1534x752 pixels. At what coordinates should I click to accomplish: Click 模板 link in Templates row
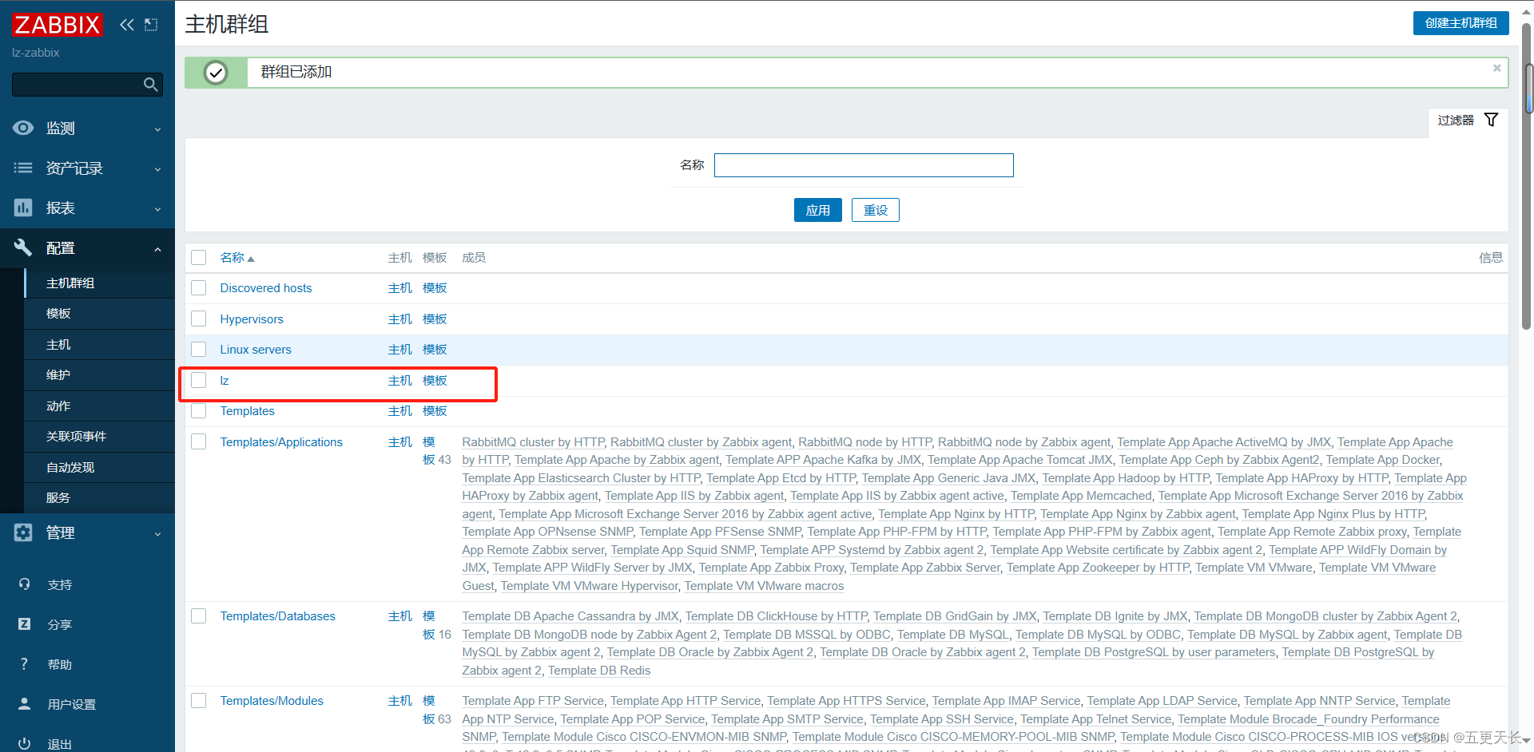tap(435, 411)
